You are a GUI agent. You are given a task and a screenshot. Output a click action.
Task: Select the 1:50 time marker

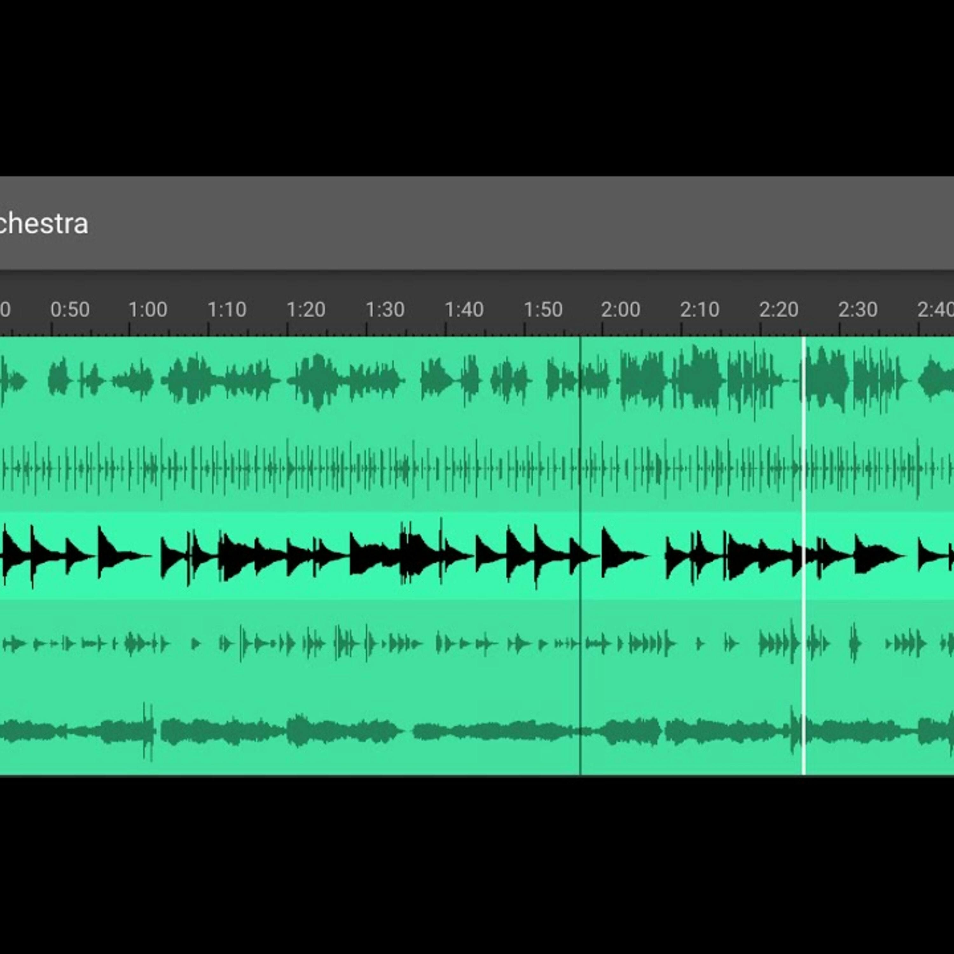pyautogui.click(x=543, y=310)
